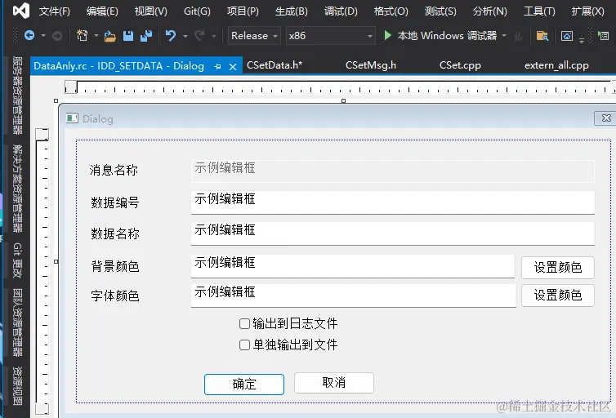
Task: Open back navigation history dropdown
Action: [x=43, y=36]
